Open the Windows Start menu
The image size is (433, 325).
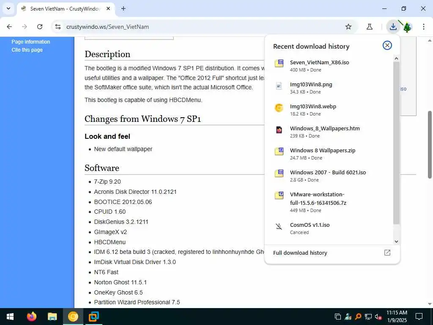(x=10, y=317)
